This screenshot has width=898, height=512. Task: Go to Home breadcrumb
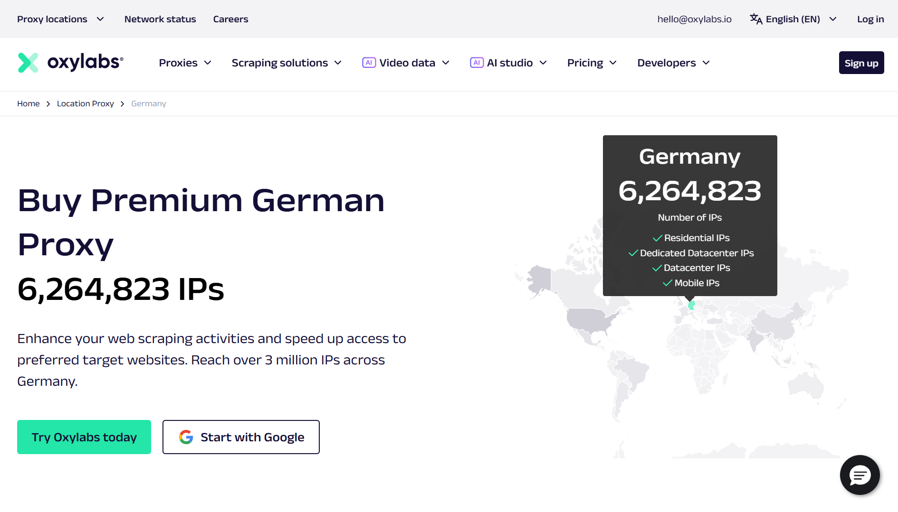tap(29, 103)
